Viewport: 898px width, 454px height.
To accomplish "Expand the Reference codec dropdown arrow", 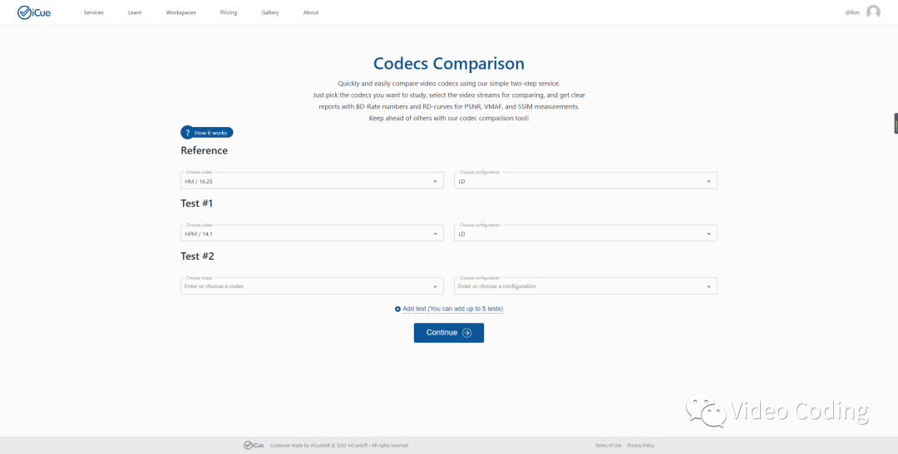I will pos(435,181).
